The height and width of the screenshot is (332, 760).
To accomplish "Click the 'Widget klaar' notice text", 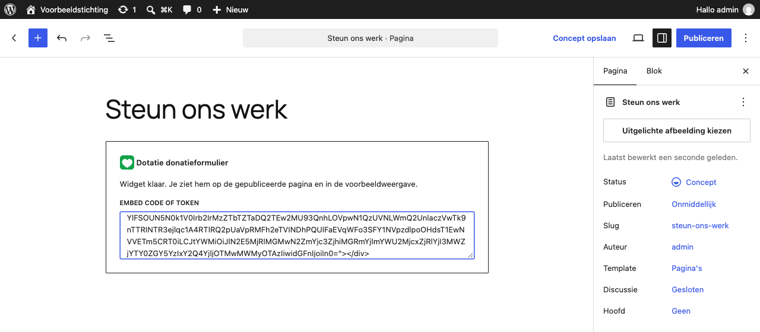I will [268, 184].
